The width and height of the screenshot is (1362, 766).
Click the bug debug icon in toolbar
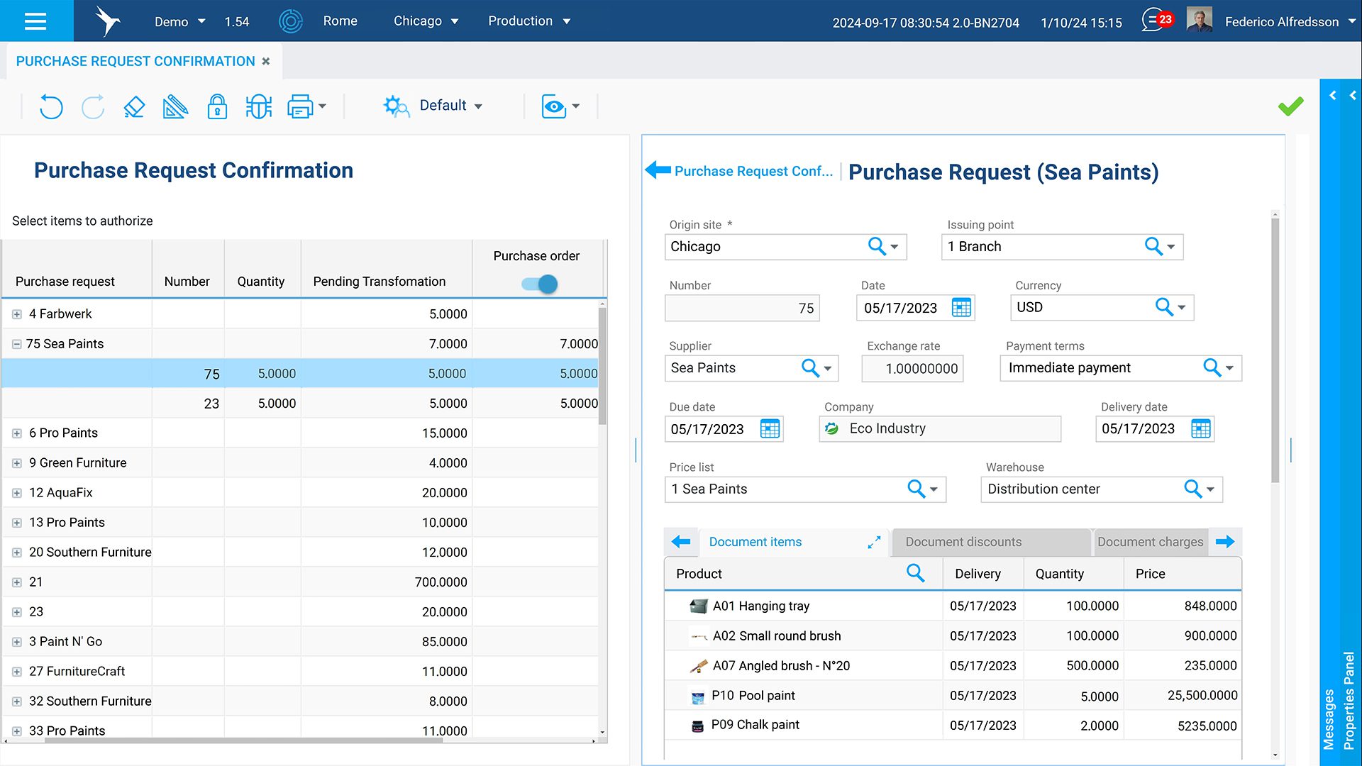(x=259, y=106)
